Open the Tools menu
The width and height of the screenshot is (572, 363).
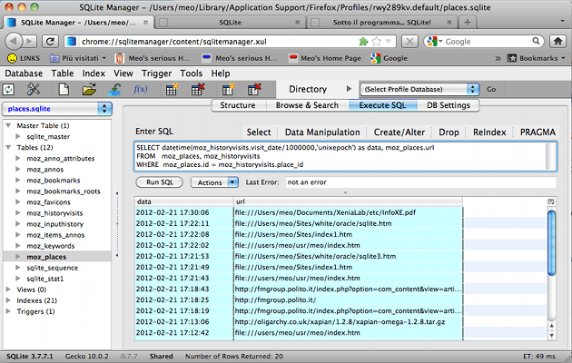(192, 74)
